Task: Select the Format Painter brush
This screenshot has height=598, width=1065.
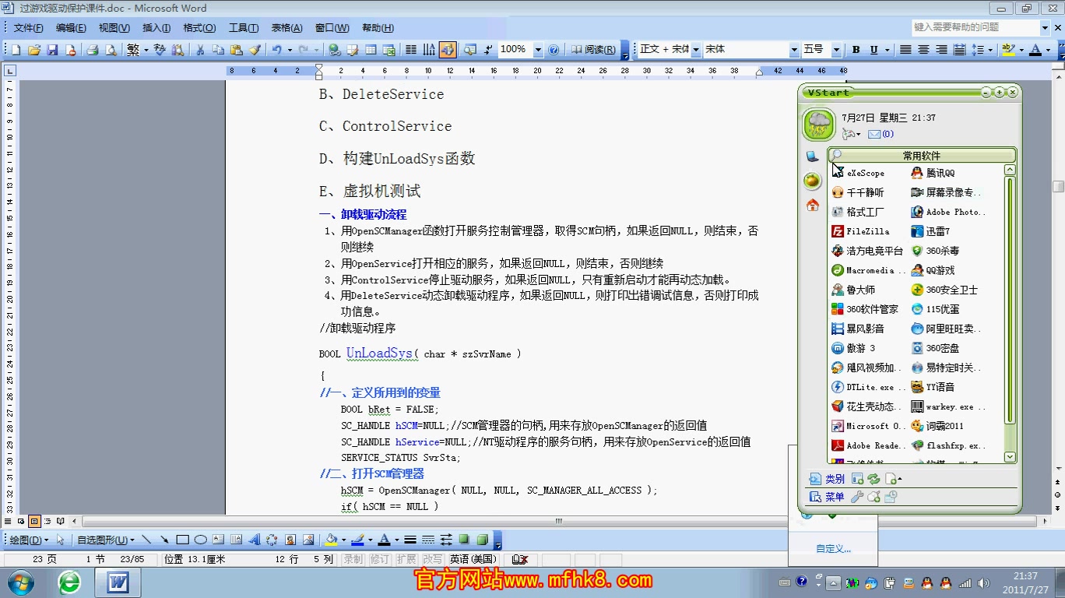Action: [x=255, y=50]
